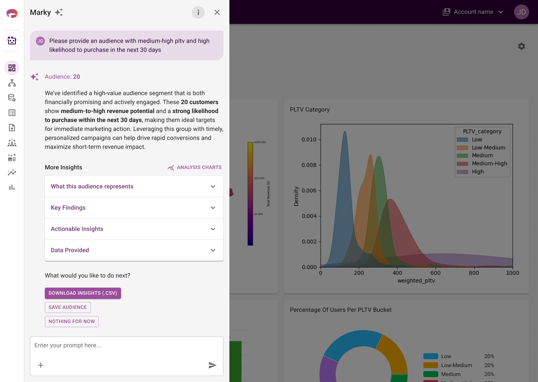Click the Save Audience button
This screenshot has width=538, height=382.
pyautogui.click(x=68, y=307)
